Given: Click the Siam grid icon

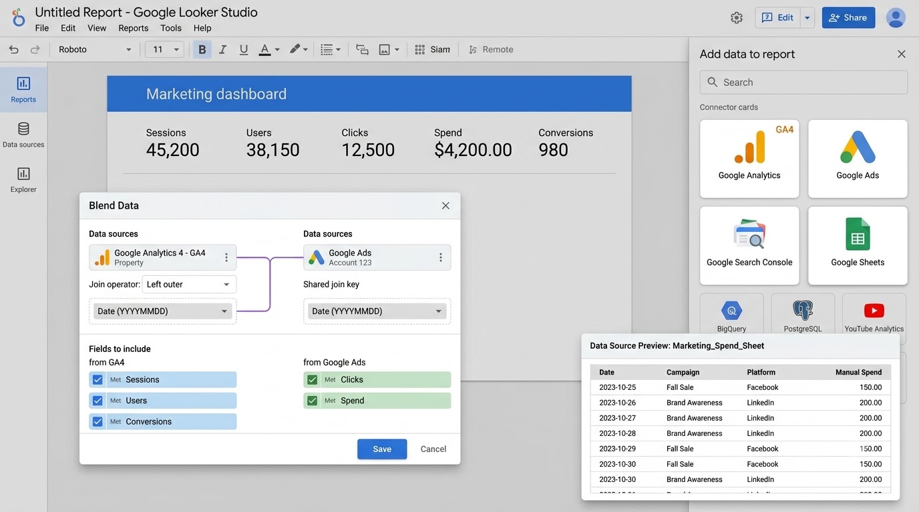Looking at the screenshot, I should click(420, 49).
